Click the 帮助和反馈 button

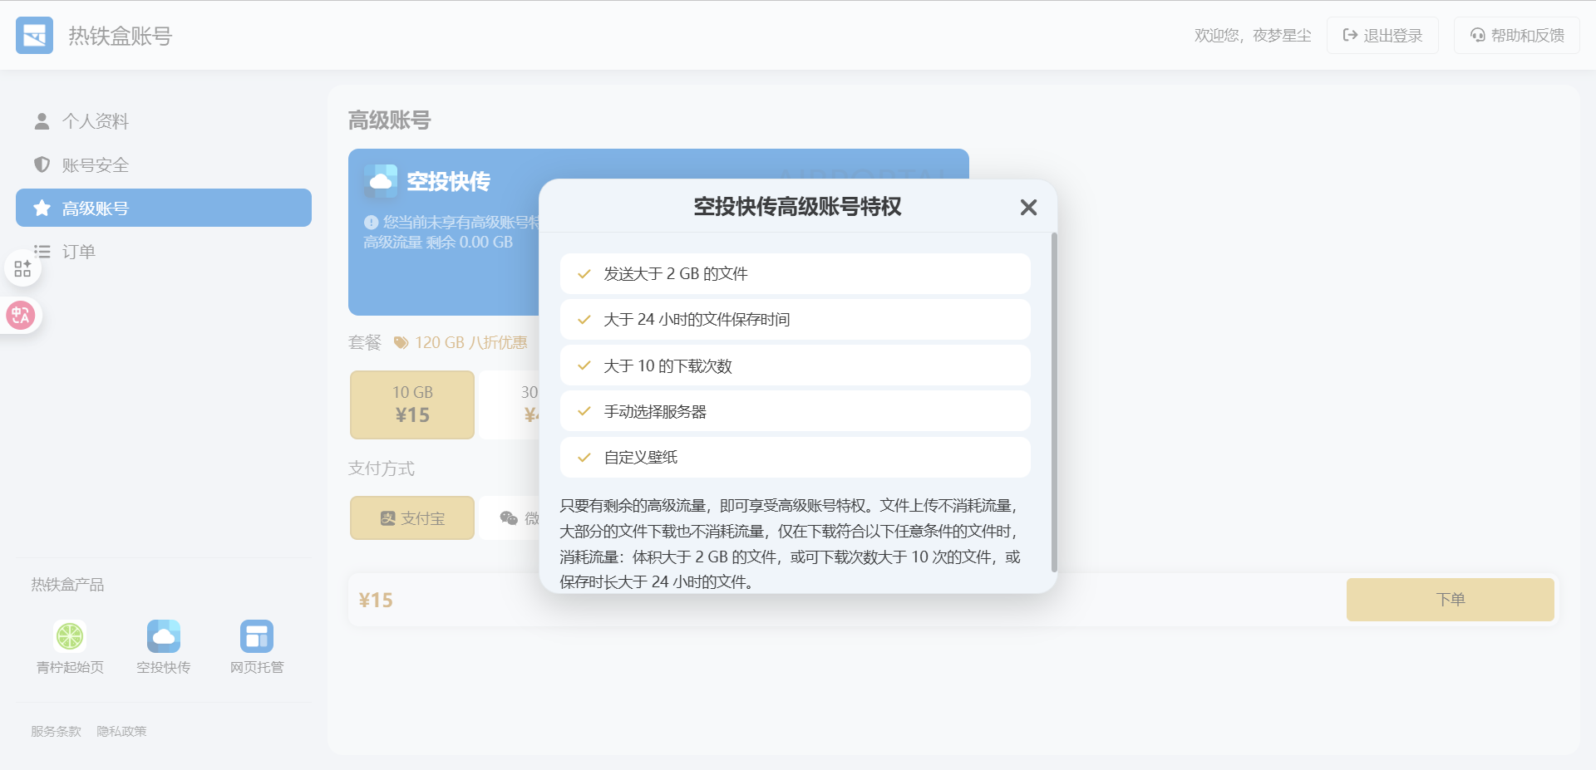[x=1517, y=36]
